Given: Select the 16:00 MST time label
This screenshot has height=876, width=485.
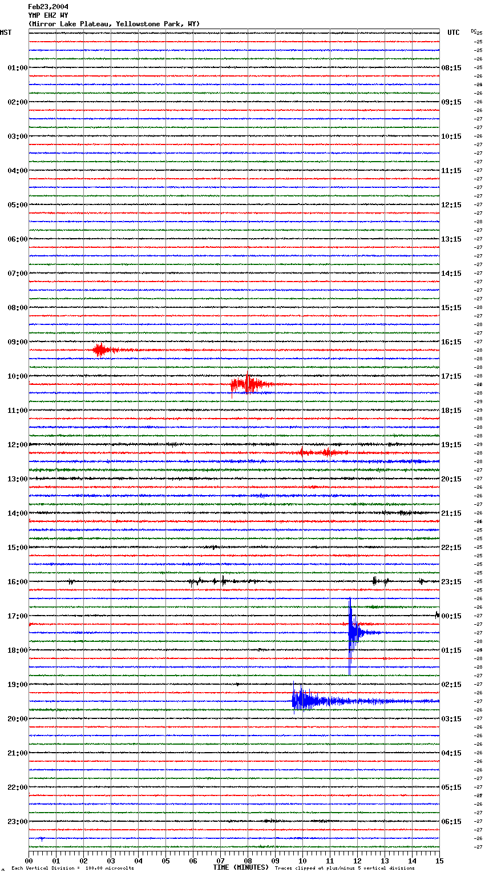Looking at the screenshot, I should tap(18, 582).
